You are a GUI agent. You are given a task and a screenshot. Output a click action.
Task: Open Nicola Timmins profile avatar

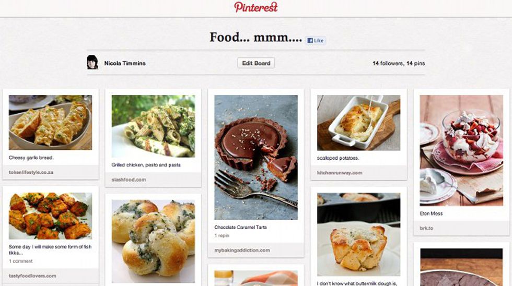[92, 62]
